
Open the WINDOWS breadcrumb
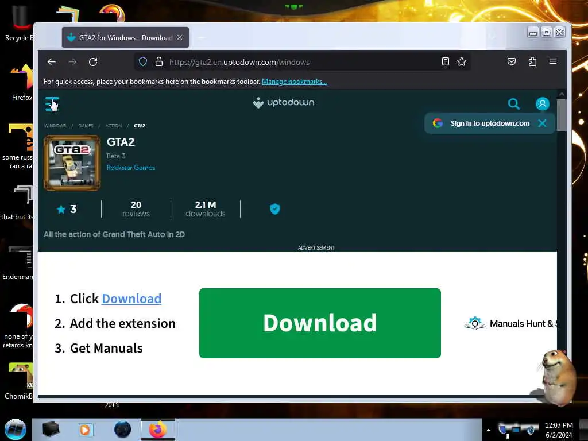coord(55,126)
